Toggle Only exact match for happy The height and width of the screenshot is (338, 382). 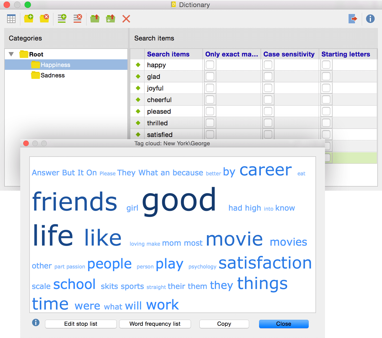point(210,65)
